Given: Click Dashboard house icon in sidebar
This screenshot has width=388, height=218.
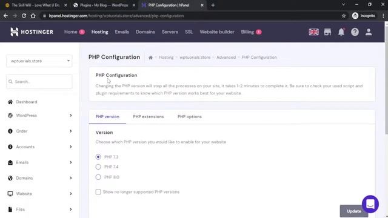Looking at the screenshot, I should tap(10, 102).
